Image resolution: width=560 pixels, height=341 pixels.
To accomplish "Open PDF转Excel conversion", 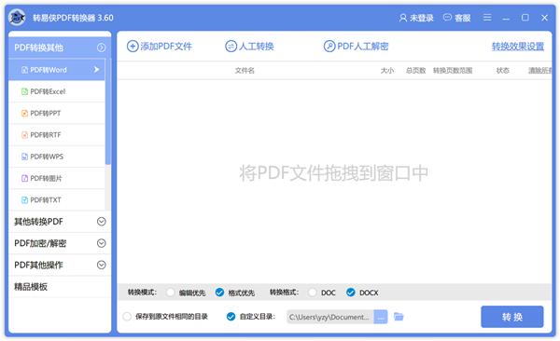I will 57,91.
